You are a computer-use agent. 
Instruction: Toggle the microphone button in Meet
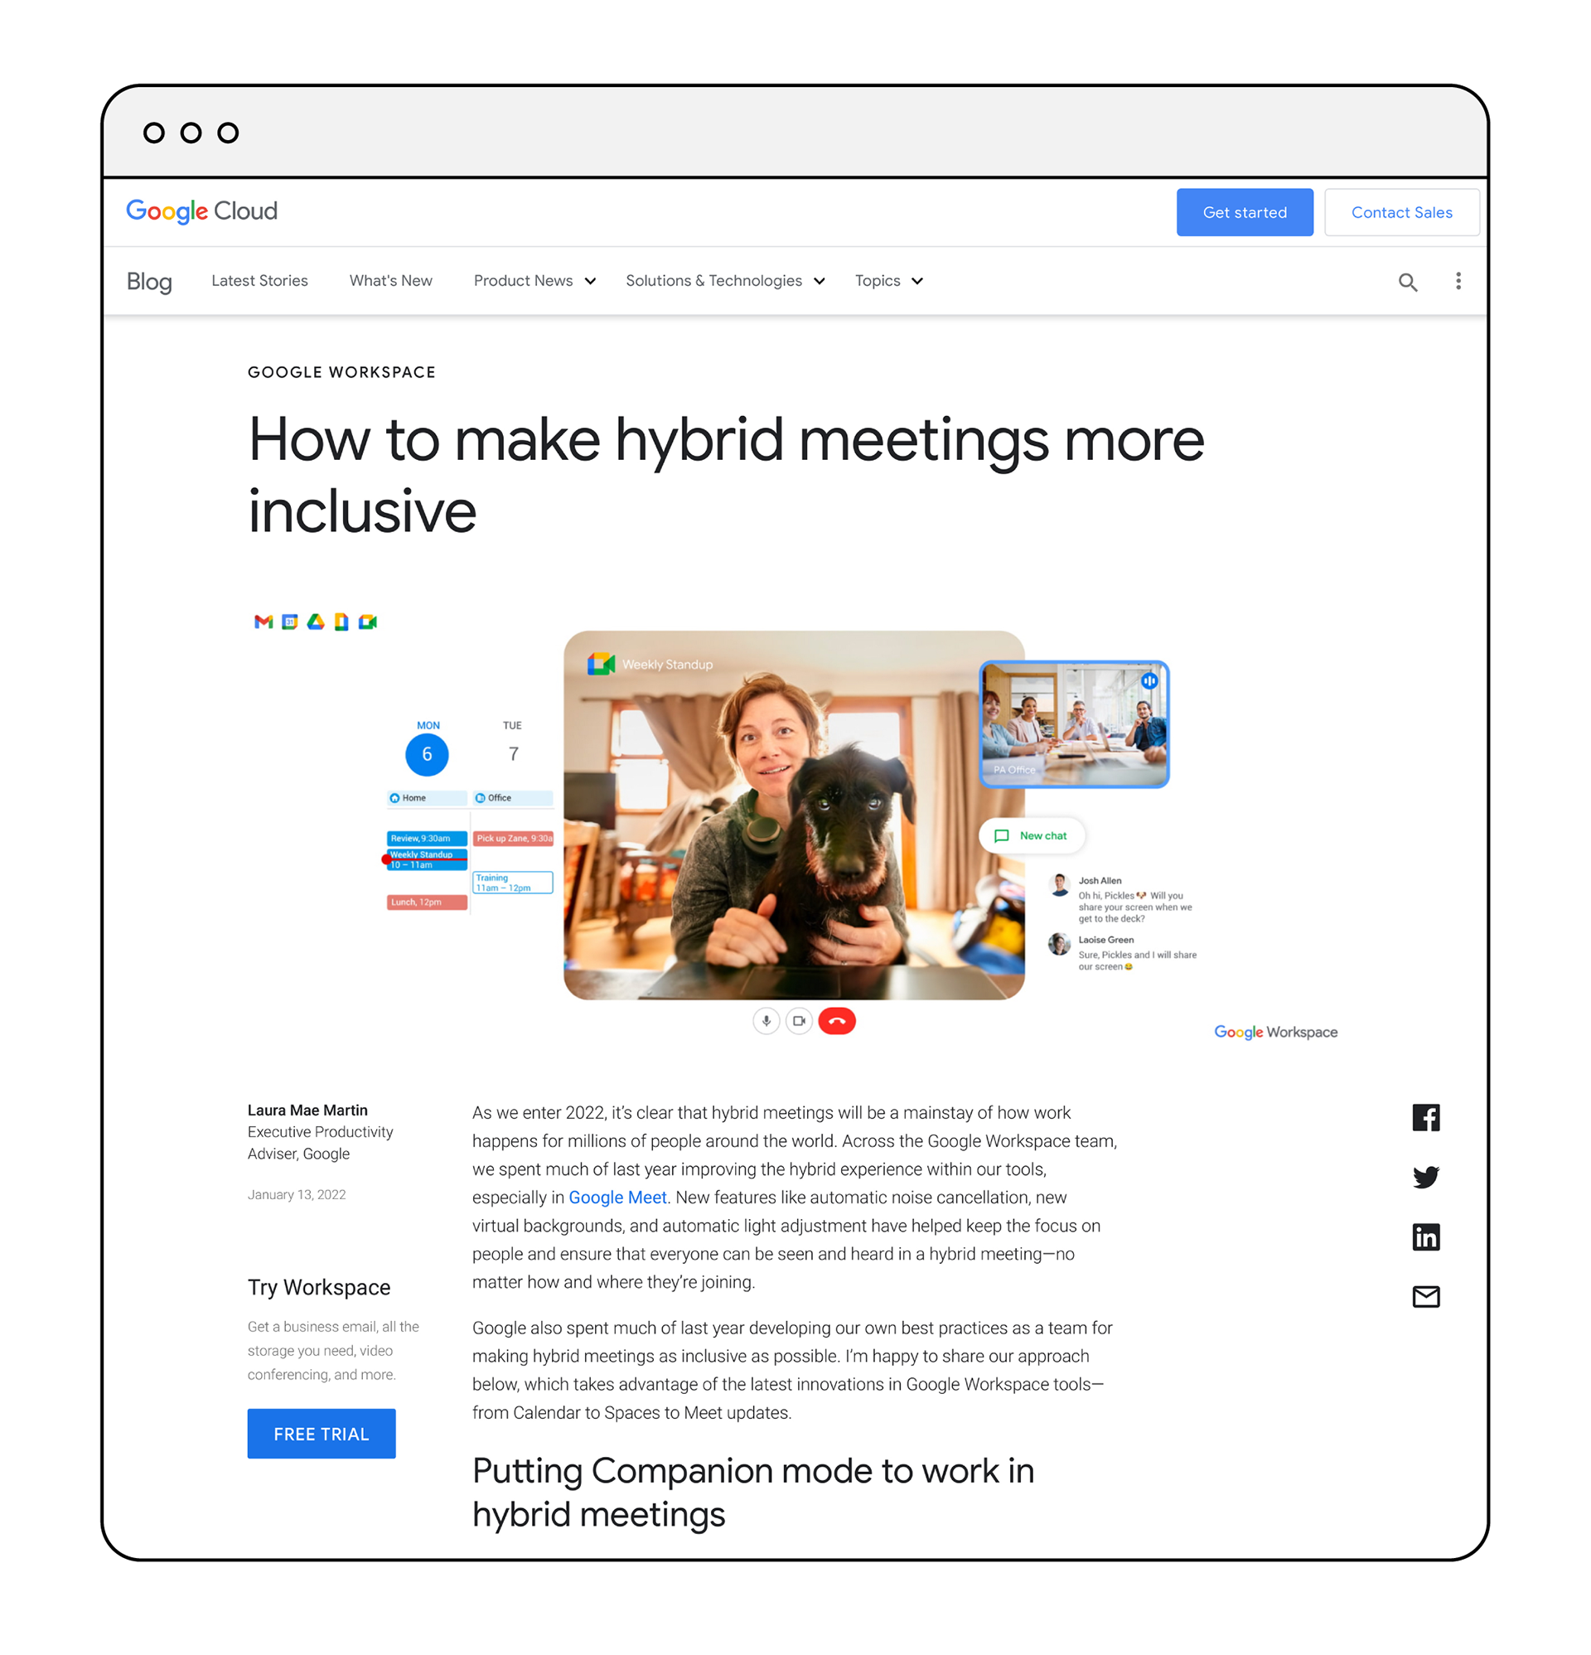coord(766,1021)
